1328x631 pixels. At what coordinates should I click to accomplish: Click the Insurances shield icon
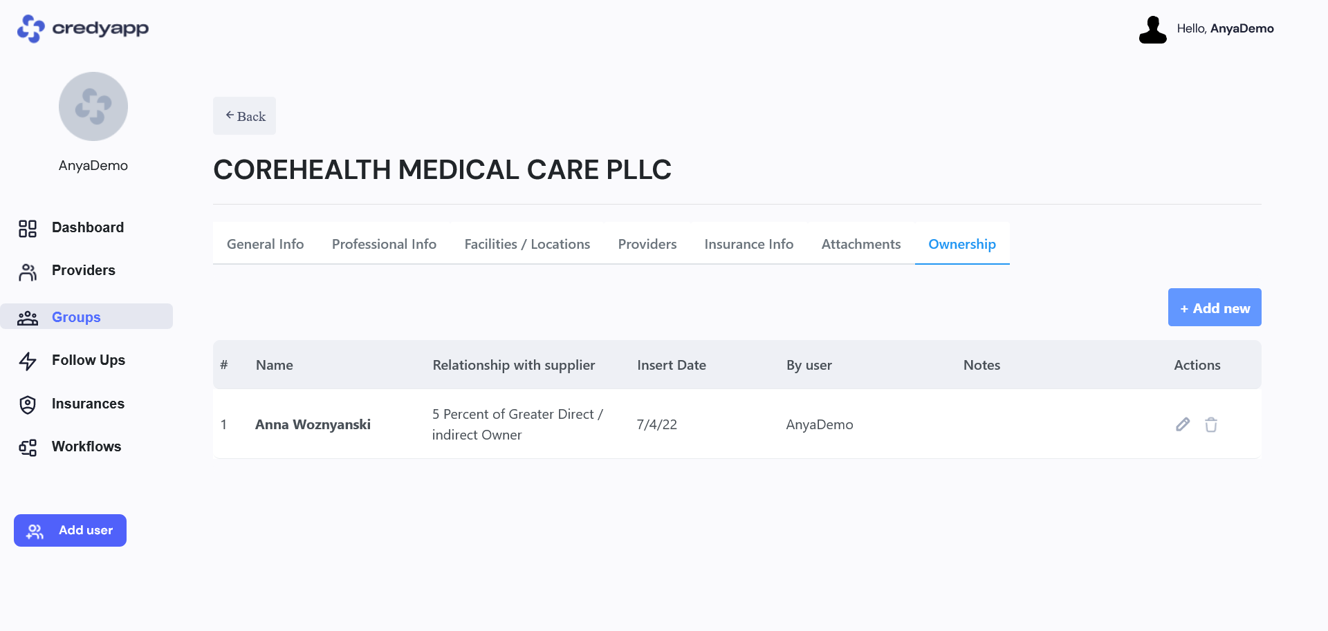point(28,404)
